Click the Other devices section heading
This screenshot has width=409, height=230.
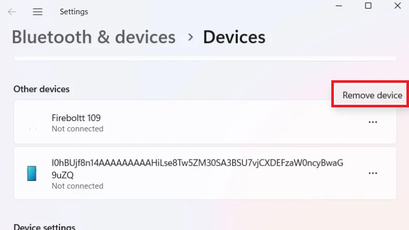click(41, 89)
